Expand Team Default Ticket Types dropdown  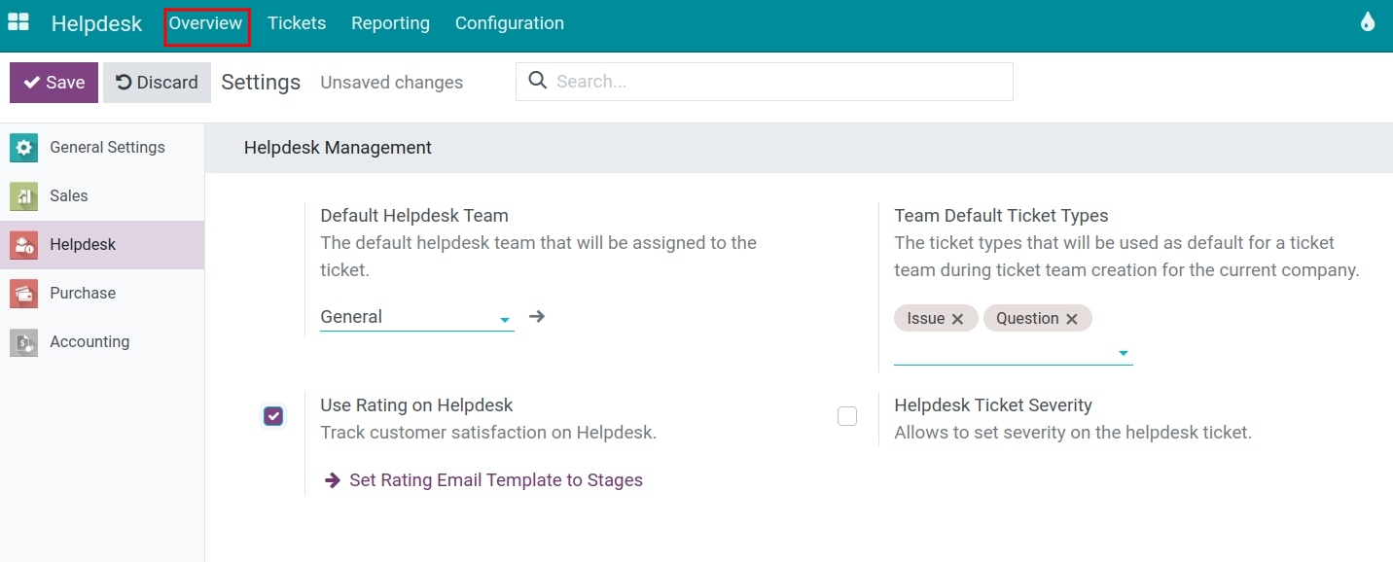(1124, 353)
